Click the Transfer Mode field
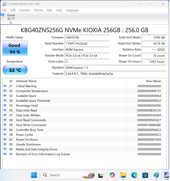170x181 pixels. pyautogui.click(x=87, y=56)
